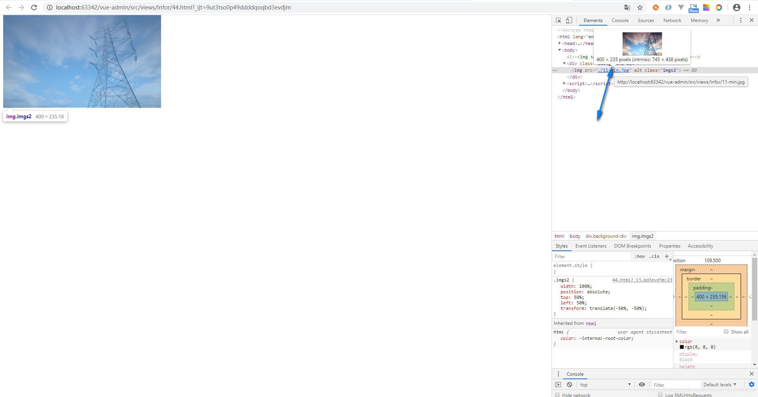Click the translate page icon

[627, 7]
